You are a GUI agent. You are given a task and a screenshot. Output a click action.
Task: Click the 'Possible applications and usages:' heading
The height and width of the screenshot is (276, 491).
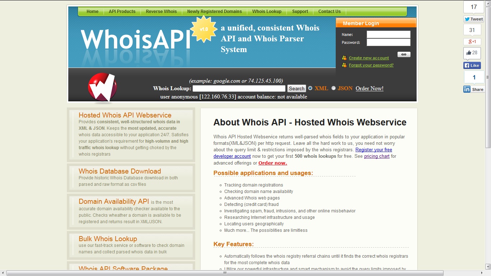coord(263,173)
